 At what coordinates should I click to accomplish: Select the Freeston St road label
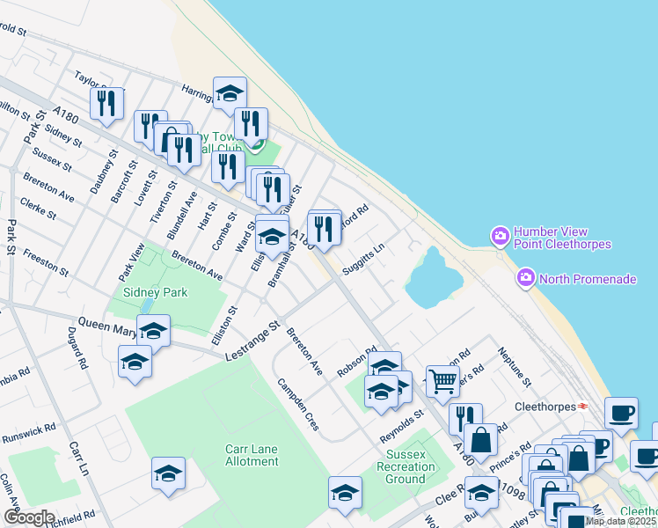click(46, 263)
